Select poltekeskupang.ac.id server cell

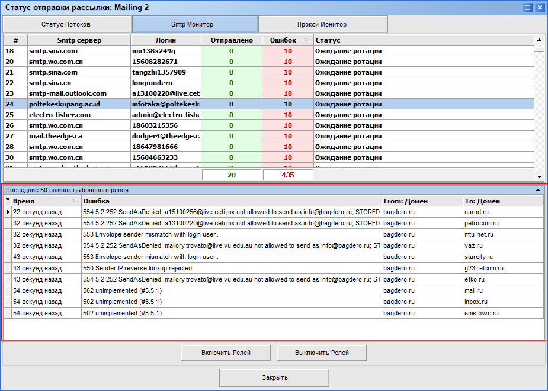coord(79,104)
